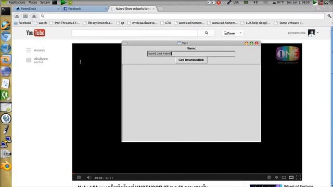Click the browser stop loading button
This screenshot has width=333, height=187.
point(34,16)
